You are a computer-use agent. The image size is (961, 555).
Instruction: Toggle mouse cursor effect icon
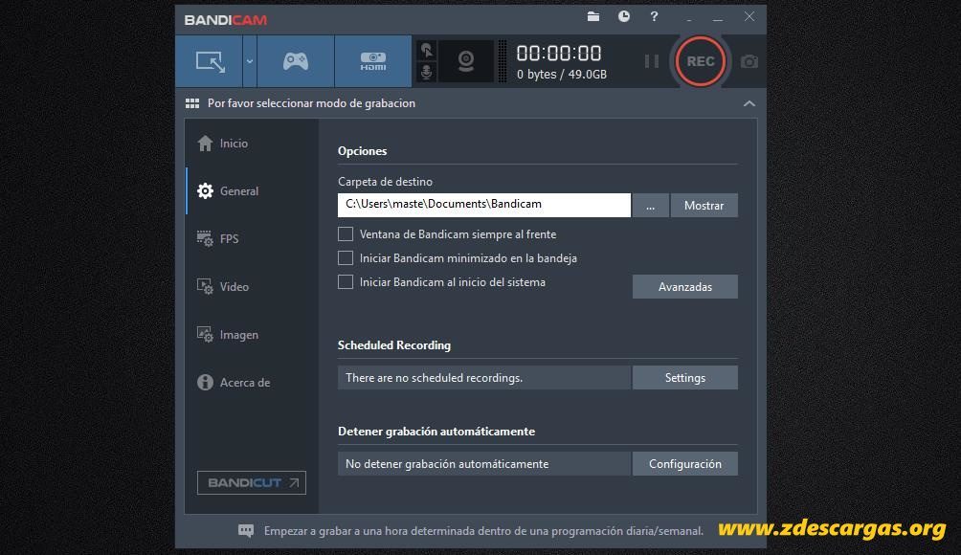(427, 50)
